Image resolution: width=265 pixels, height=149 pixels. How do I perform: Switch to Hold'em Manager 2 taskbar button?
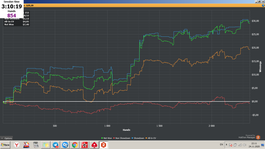pyautogui.click(x=104, y=145)
